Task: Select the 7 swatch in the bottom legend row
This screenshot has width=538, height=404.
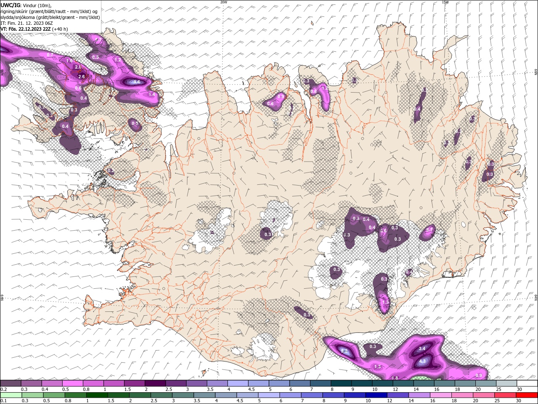Action: point(312,395)
